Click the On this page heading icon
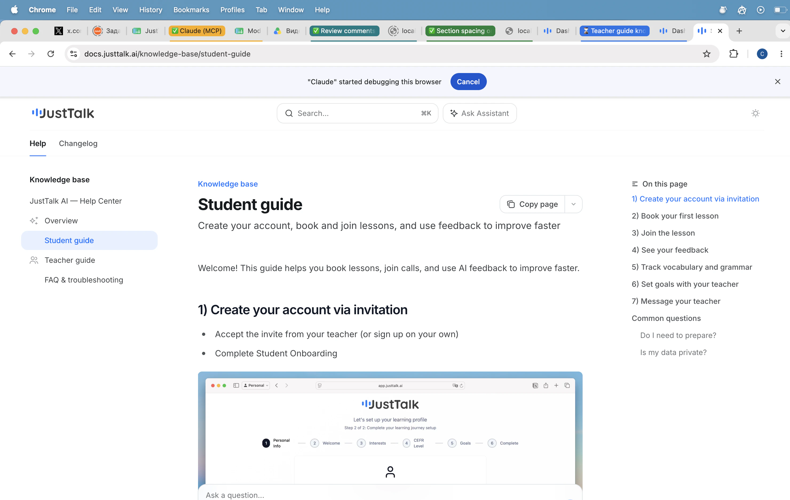 (x=635, y=184)
